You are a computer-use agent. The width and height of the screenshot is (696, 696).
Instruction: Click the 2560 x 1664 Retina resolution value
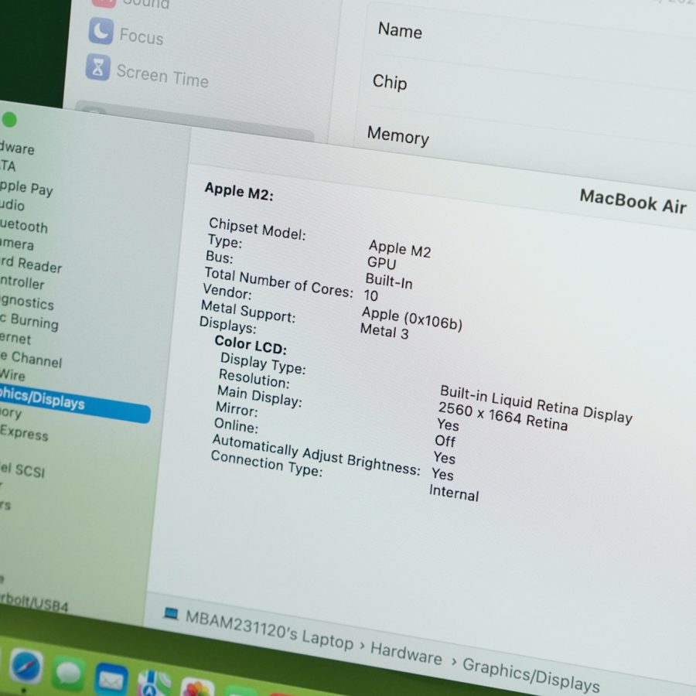coord(503,416)
